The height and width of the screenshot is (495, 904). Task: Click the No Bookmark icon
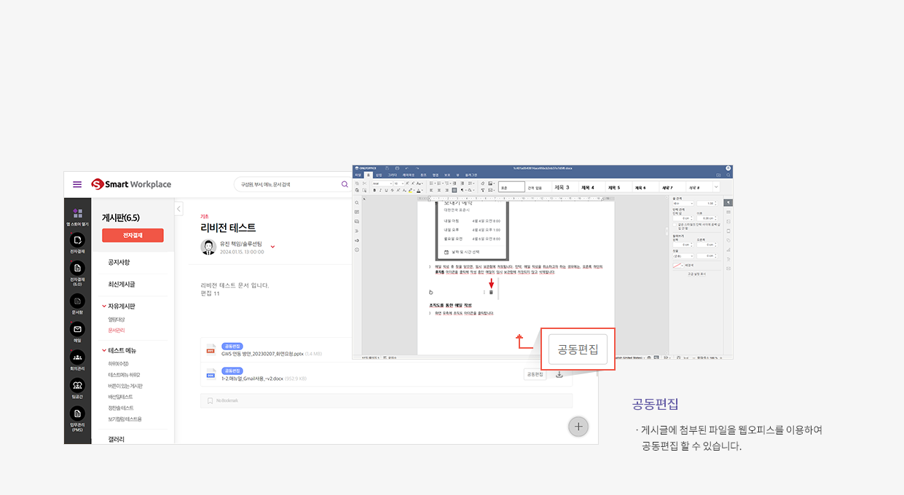click(210, 400)
